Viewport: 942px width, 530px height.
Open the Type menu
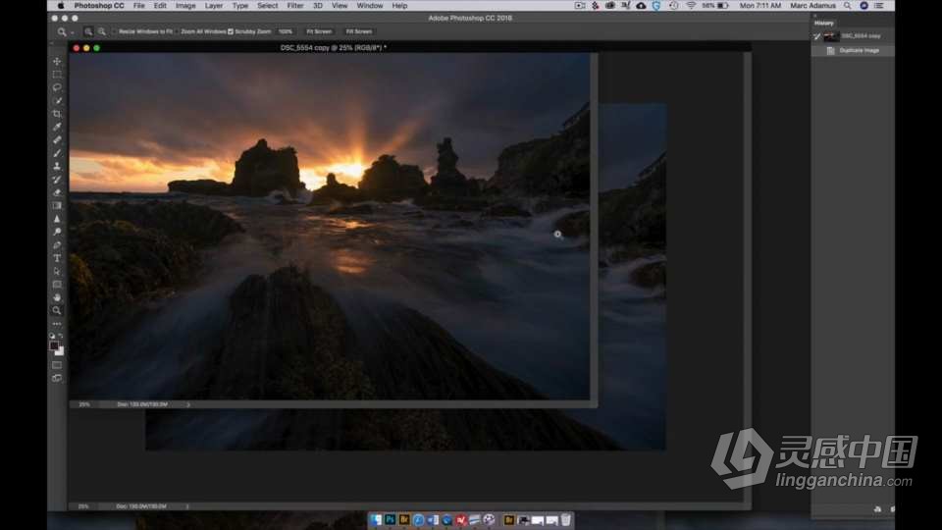[x=240, y=6]
